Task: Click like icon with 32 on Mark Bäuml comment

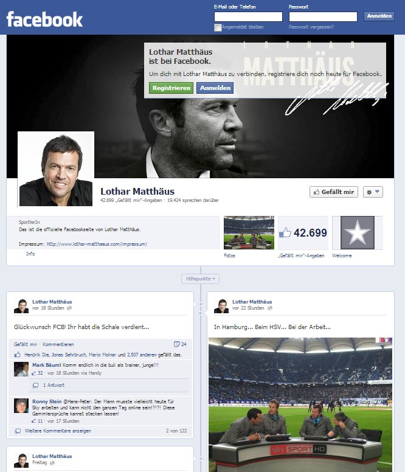Action: pyautogui.click(x=34, y=373)
